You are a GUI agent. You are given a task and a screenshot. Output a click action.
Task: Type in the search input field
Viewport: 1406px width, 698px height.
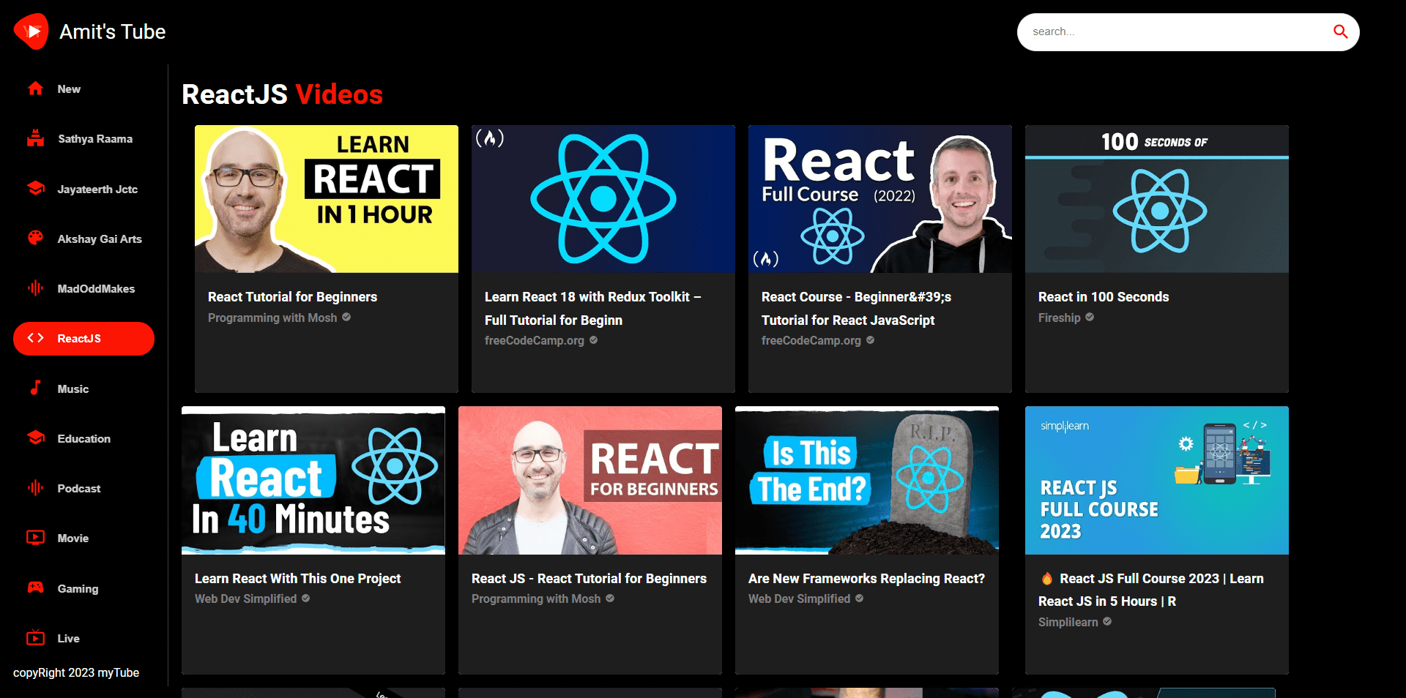click(1172, 31)
